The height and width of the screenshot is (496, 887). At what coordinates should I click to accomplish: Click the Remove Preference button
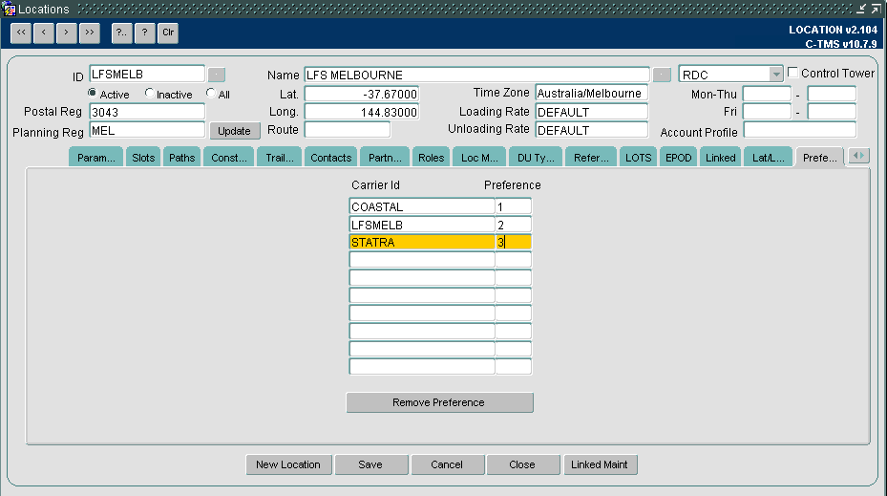tap(439, 402)
